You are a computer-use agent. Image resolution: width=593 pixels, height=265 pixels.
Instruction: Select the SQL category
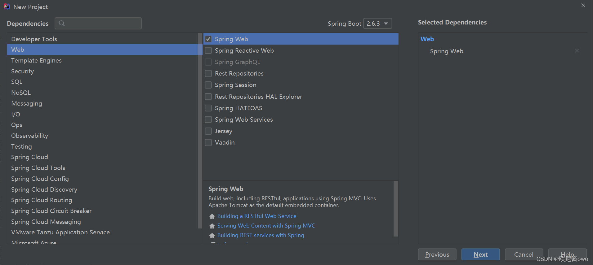[x=102, y=82]
